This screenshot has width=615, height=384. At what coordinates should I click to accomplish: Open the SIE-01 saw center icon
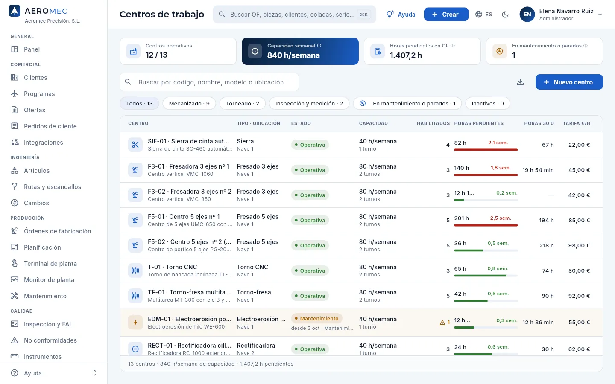(x=135, y=145)
